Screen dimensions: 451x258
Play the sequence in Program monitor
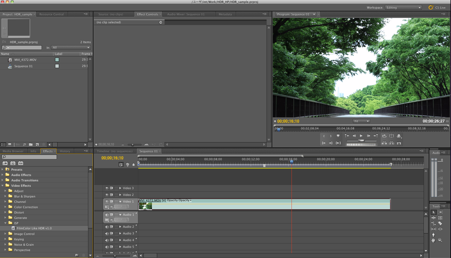pyautogui.click(x=361, y=136)
